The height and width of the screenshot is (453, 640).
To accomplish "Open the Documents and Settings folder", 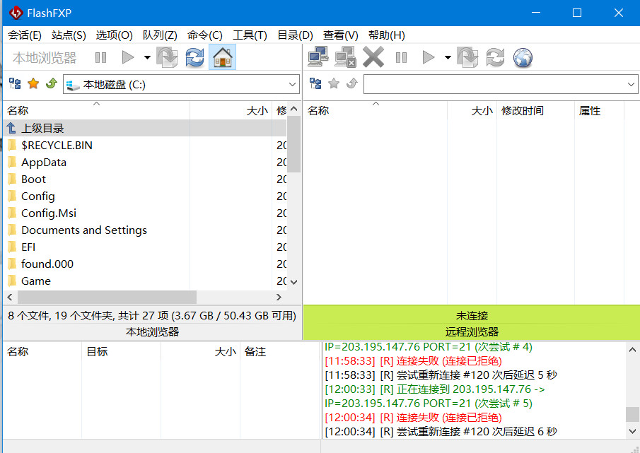I will (83, 230).
